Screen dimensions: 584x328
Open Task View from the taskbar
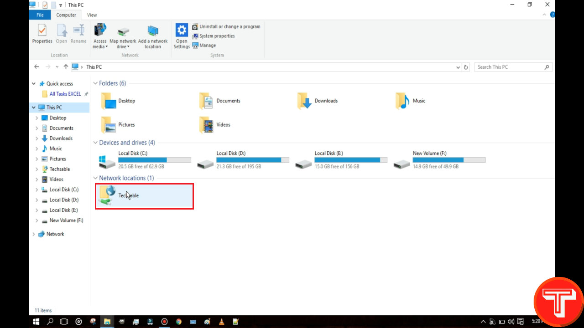pos(64,322)
